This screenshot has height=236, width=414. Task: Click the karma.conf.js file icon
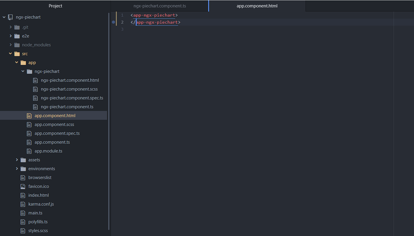click(x=22, y=204)
